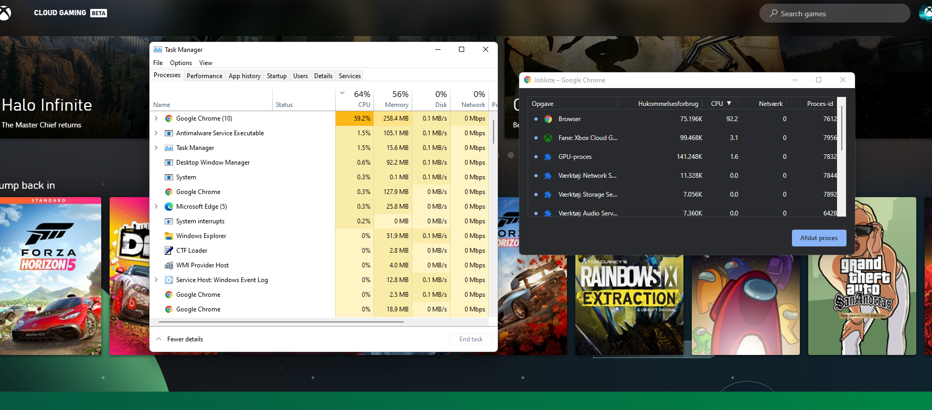Expand the Antimalware Service Executable group
Screen dimensions: 932x410
[x=156, y=133]
